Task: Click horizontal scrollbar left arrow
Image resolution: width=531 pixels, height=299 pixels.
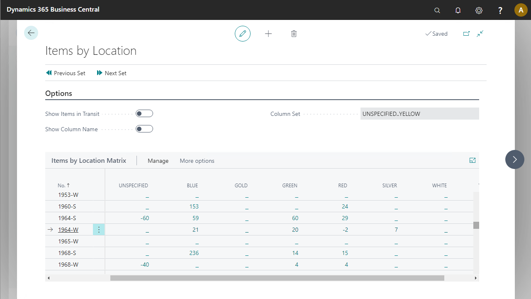Action: click(x=49, y=278)
